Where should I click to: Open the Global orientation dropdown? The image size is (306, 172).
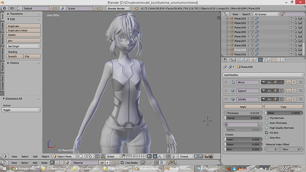point(112,156)
